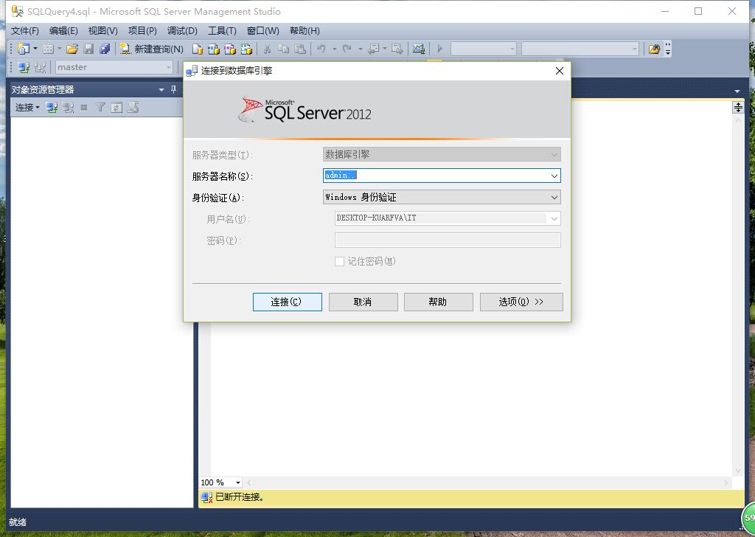Click the 选项(O) >> button

(521, 302)
